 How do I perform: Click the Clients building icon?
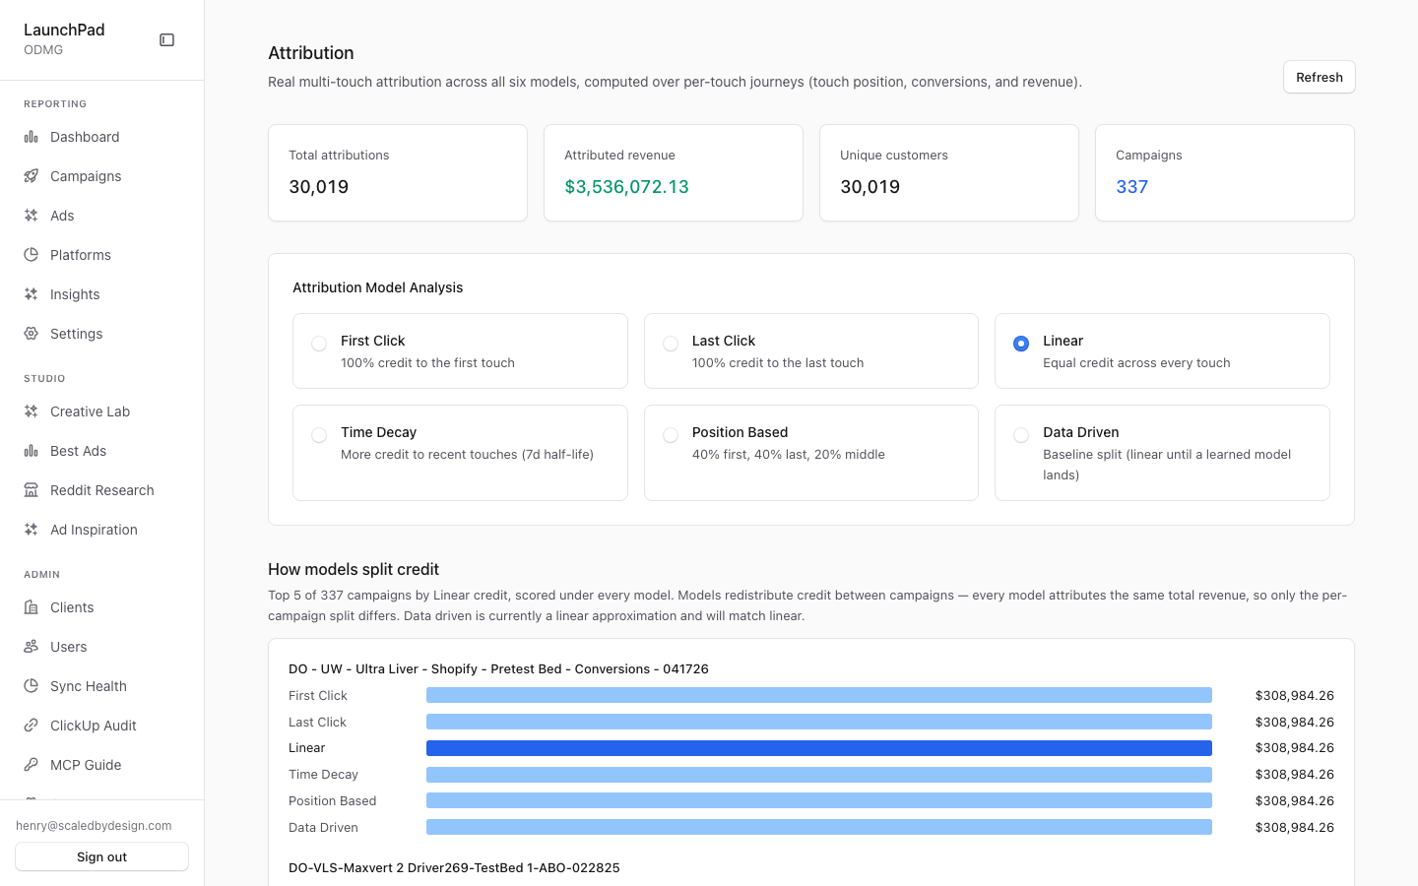click(x=32, y=607)
